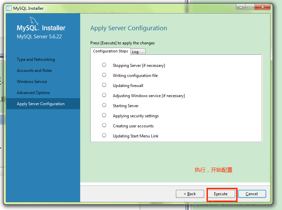
Task: Open the Type and Networking step
Action: pyautogui.click(x=36, y=59)
